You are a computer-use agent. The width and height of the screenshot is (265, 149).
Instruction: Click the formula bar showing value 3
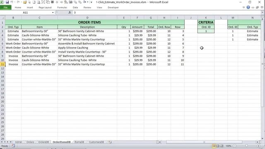166,12
